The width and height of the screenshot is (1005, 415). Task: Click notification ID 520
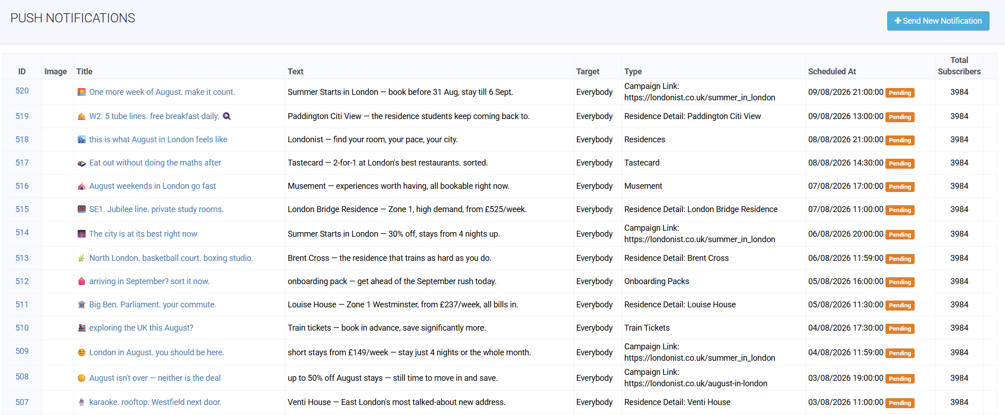22,91
